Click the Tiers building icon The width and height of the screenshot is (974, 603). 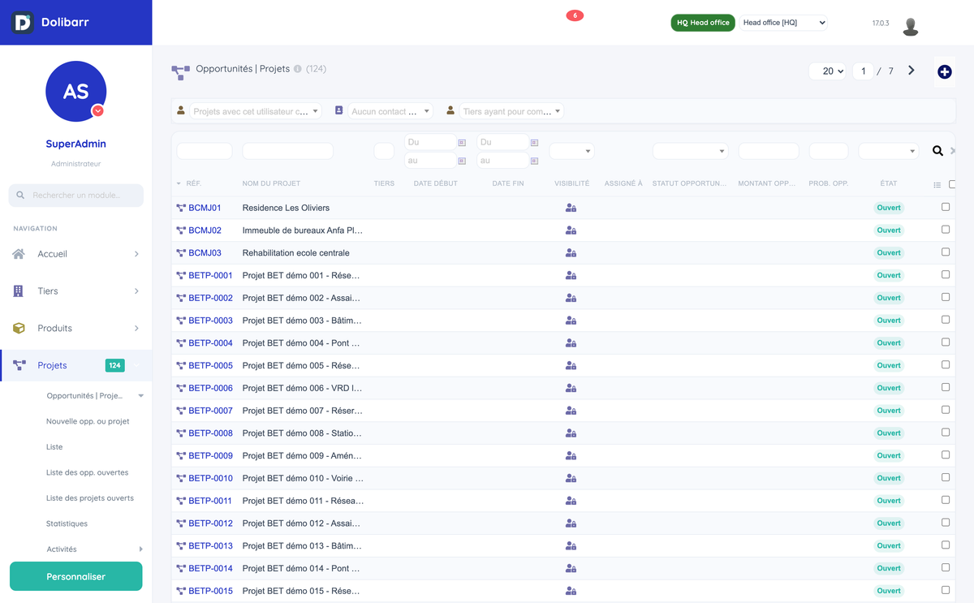[19, 291]
